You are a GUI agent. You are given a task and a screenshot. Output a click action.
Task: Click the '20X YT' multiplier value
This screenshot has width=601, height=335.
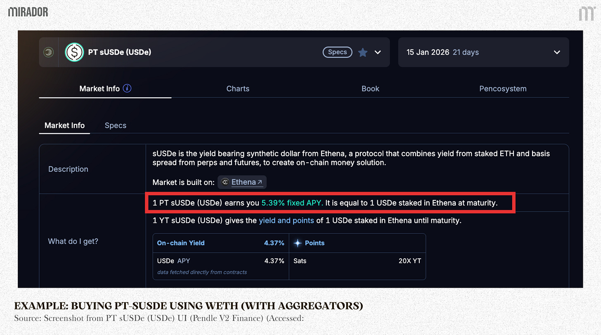[409, 261]
